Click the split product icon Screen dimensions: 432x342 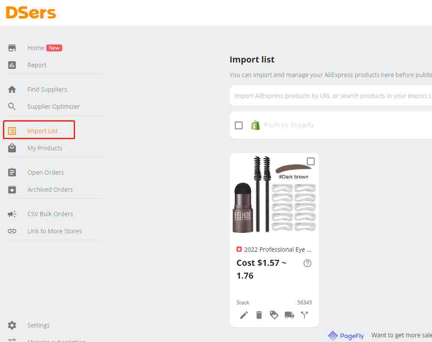pos(304,315)
